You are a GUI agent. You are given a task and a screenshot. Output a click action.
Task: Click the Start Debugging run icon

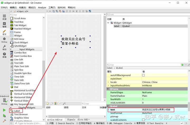(x=4, y=116)
